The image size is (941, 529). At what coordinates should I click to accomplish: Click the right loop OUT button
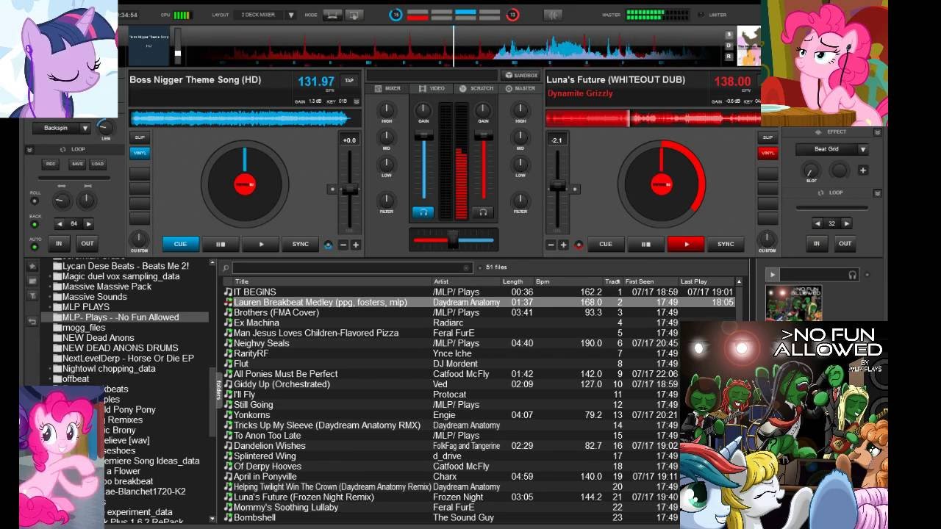845,243
